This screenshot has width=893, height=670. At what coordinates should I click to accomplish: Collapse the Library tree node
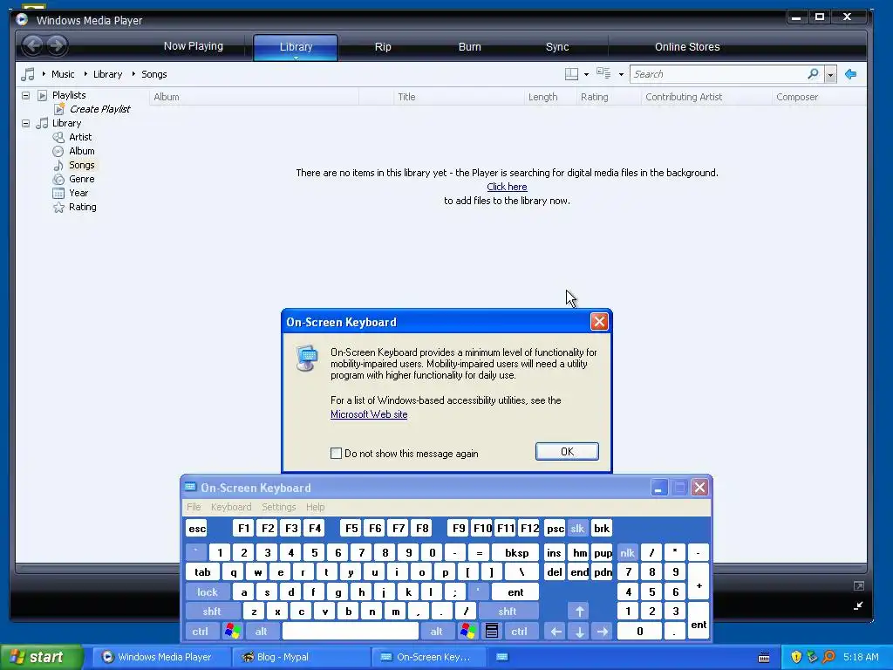click(25, 123)
